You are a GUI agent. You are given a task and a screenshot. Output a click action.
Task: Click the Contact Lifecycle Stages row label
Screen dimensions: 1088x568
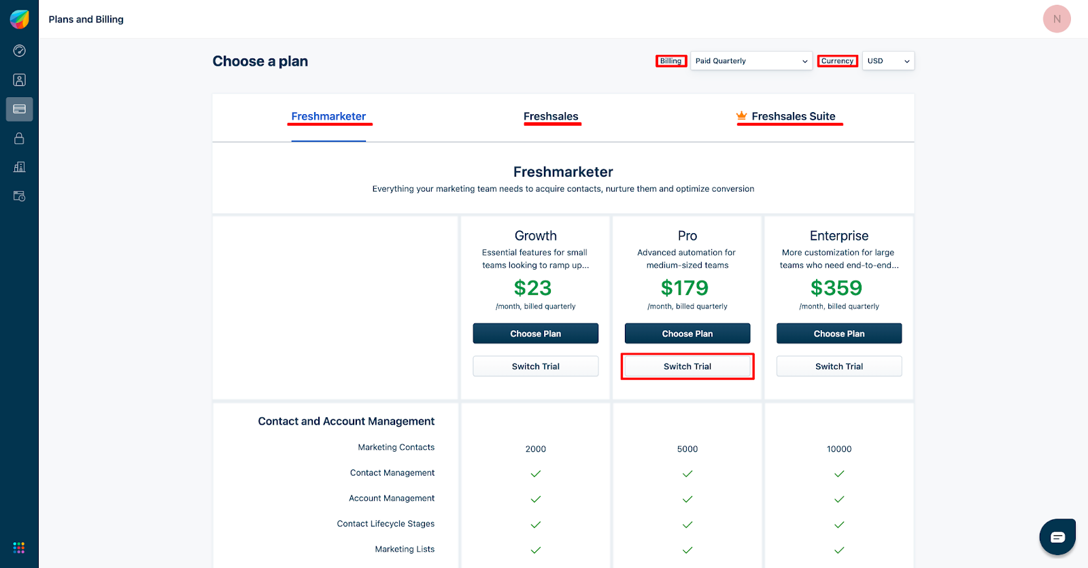[x=386, y=524]
